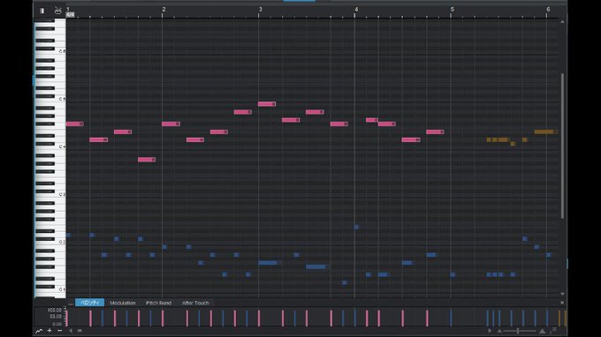Click the scroll right arrow near zoom
This screenshot has height=337, width=601.
[490, 331]
